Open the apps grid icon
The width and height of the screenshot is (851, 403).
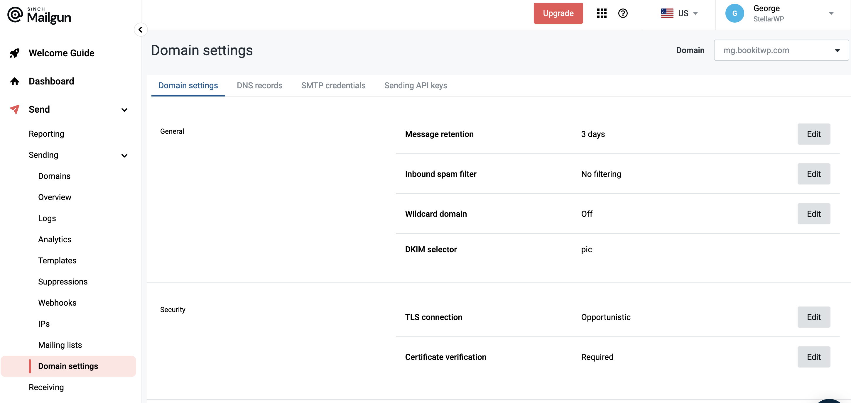602,13
